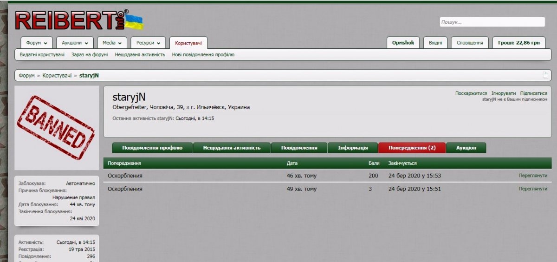The width and height of the screenshot is (557, 262).
Task: Click the 24 бер 2020 у 15:53 date
Action: [x=415, y=176]
